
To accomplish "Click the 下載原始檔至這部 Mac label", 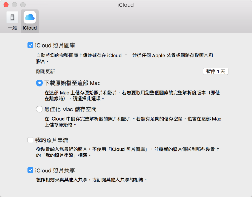I will (x=72, y=83).
